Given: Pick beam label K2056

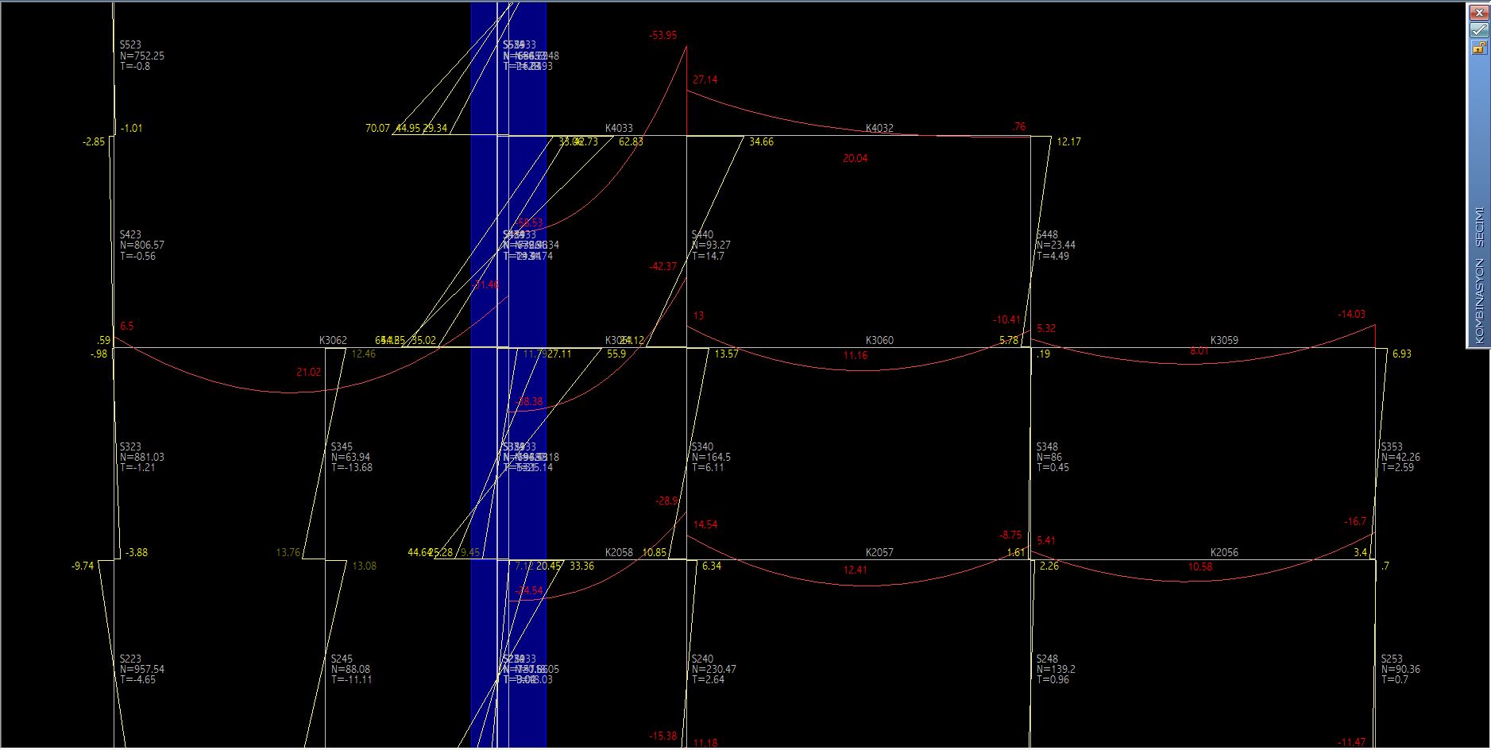Looking at the screenshot, I should tap(1223, 552).
